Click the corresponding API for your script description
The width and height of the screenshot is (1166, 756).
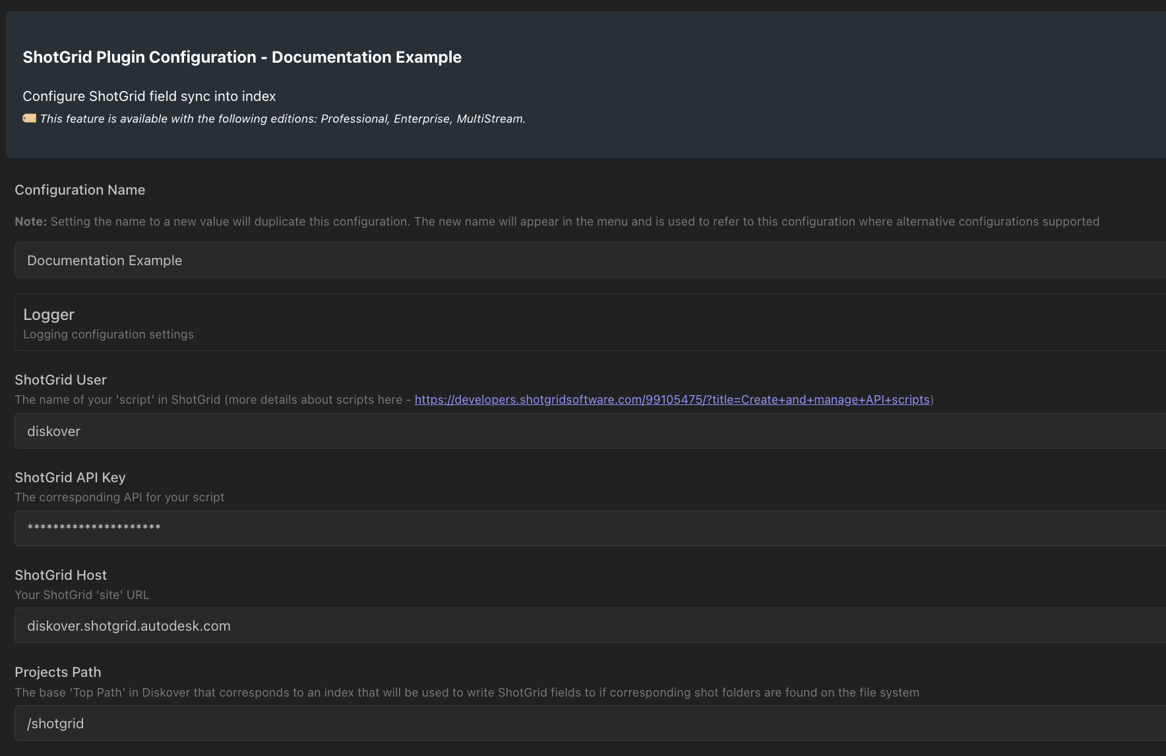click(x=119, y=497)
